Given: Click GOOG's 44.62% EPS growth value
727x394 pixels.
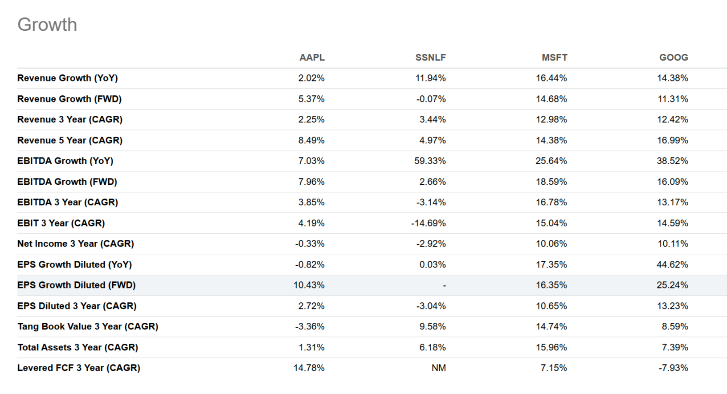Looking at the screenshot, I should 672,264.
